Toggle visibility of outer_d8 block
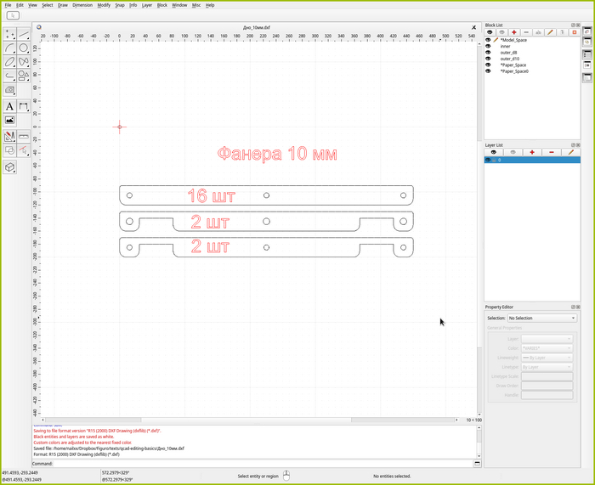 coord(489,52)
